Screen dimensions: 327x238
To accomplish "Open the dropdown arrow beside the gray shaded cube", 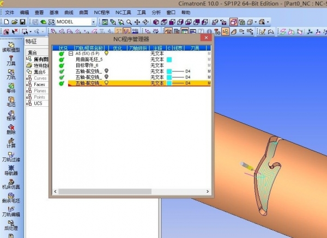I will (256, 22).
